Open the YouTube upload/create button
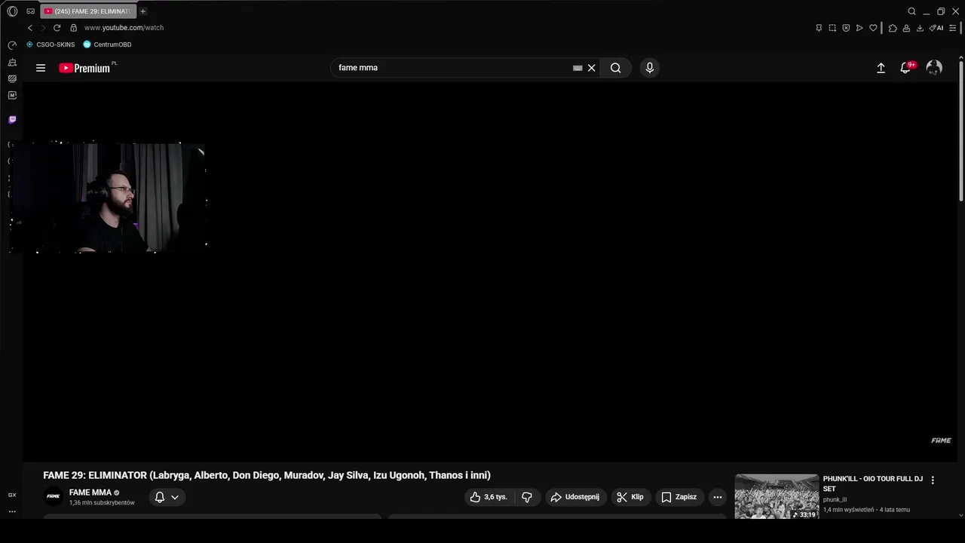Viewport: 965px width, 543px height. coord(881,68)
